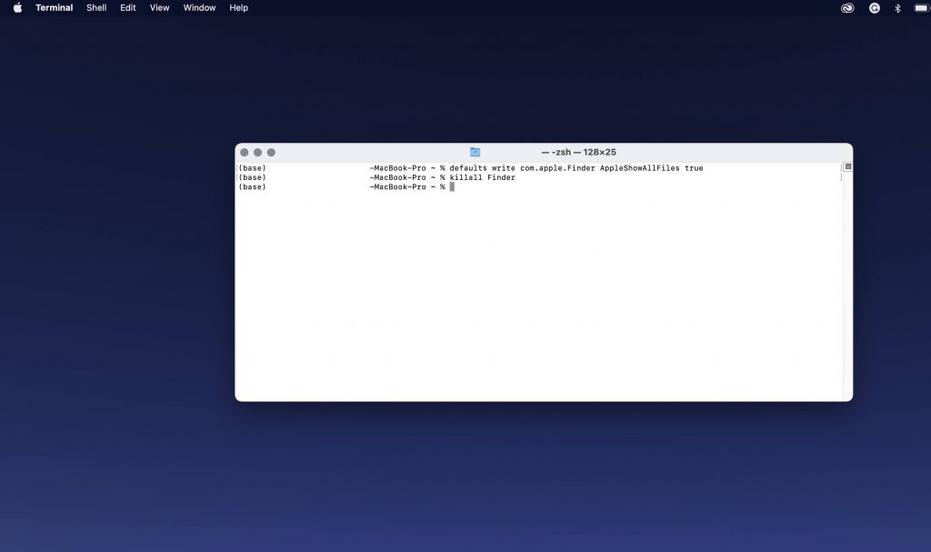Open the Window menu

coord(199,7)
